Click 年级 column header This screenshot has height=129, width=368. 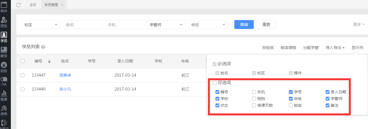[x=185, y=61]
